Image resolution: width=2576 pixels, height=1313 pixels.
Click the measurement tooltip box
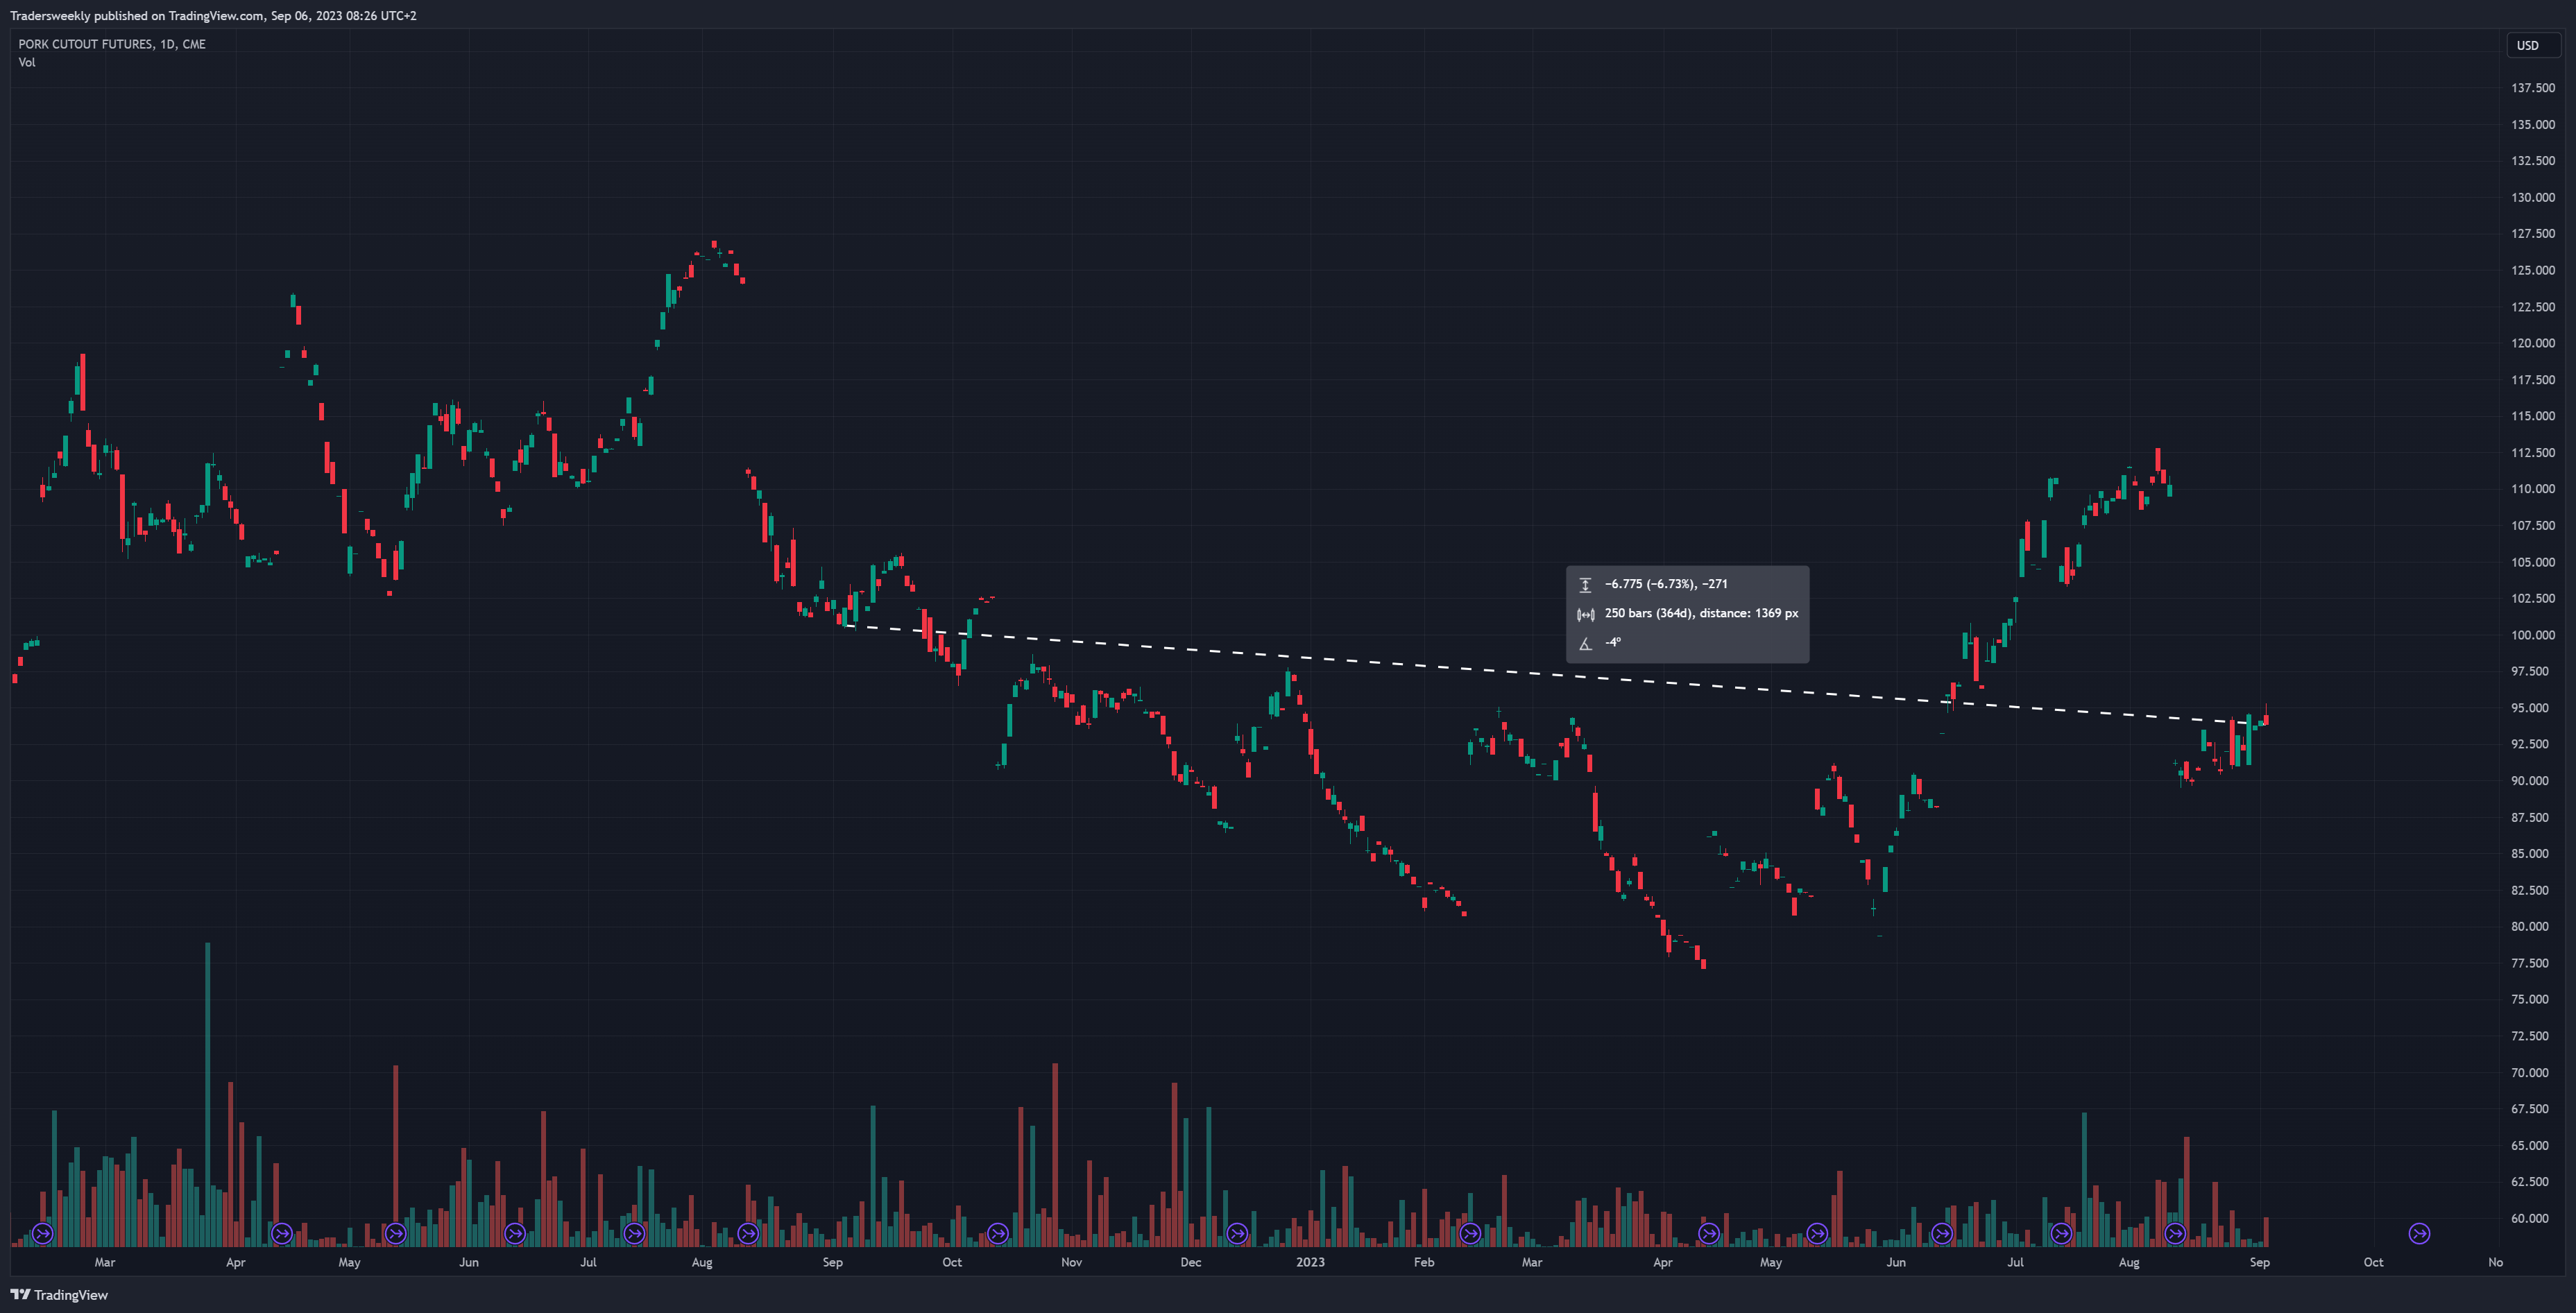click(x=1687, y=614)
